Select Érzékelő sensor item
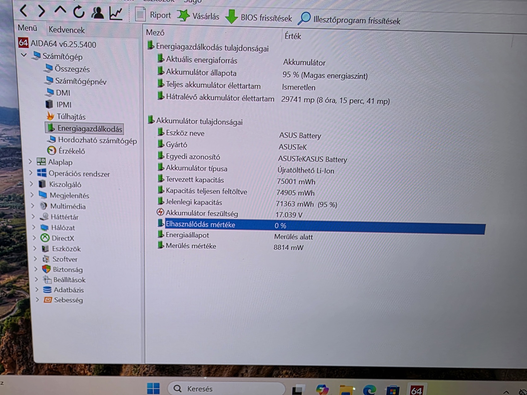 [x=66, y=151]
